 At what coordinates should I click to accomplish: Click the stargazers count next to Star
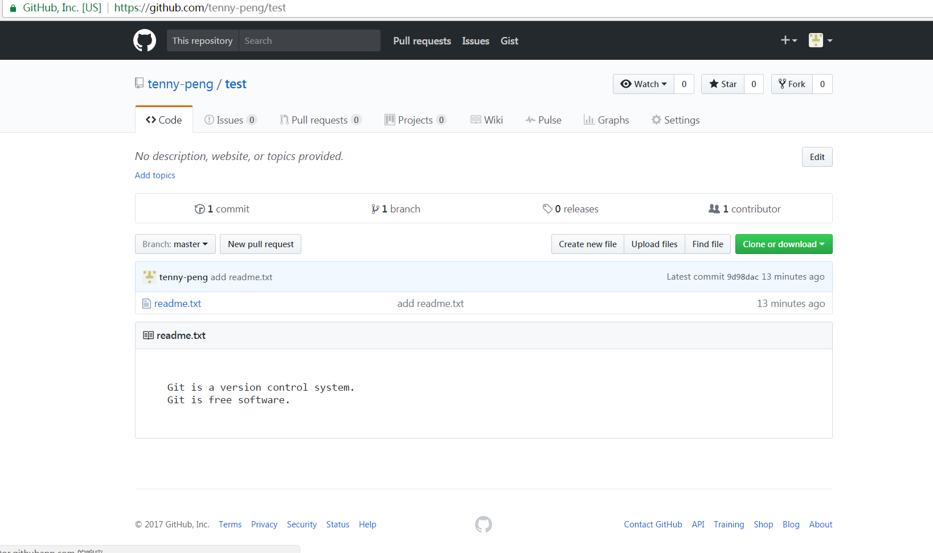[x=754, y=84]
